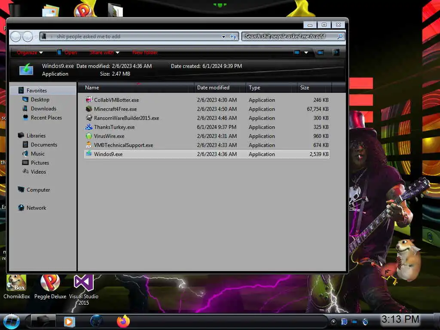Toggle the preview pane icon
Viewport: 440px width, 330px height.
(x=320, y=52)
